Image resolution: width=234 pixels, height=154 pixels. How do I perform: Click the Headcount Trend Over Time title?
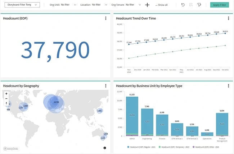(136, 18)
